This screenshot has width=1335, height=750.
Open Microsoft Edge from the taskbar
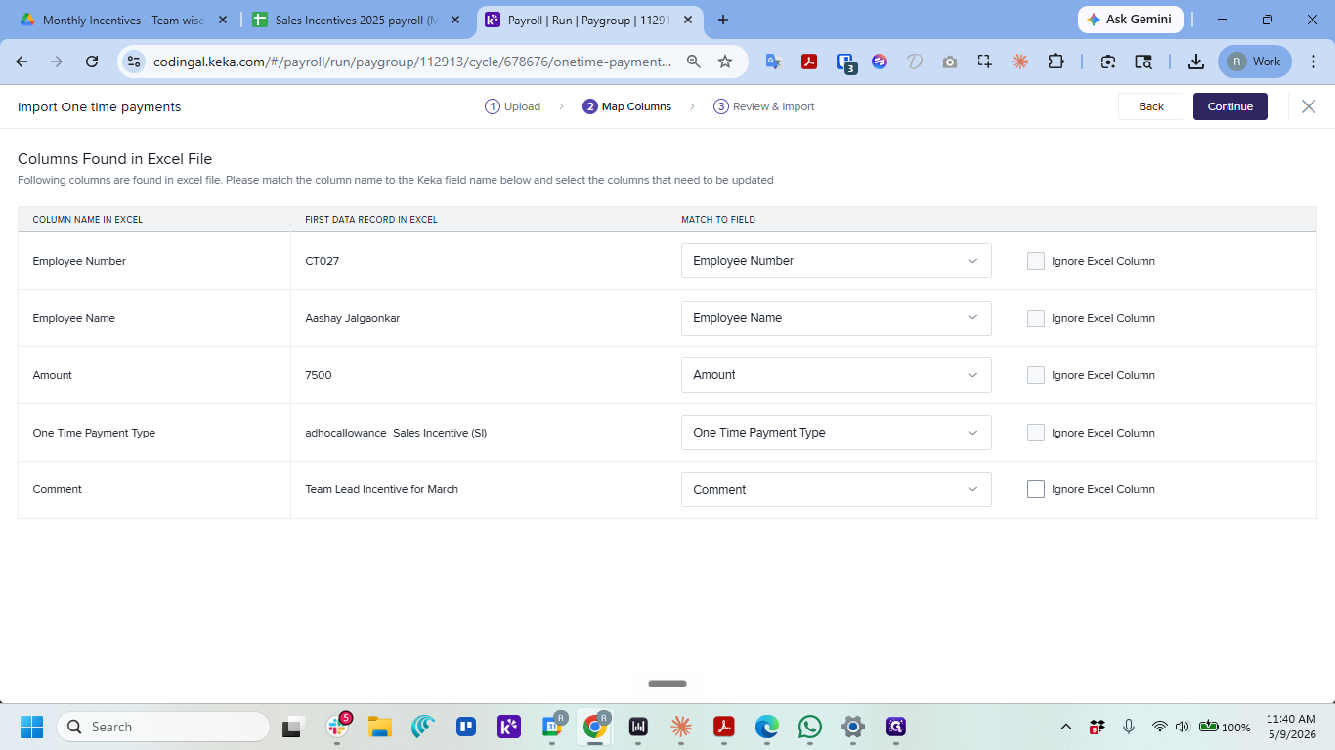tap(767, 727)
